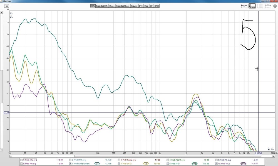This screenshot has height=166, width=278.
Task: Click bottom-right horizontal zoom-in magnifier
Action: click(x=273, y=149)
